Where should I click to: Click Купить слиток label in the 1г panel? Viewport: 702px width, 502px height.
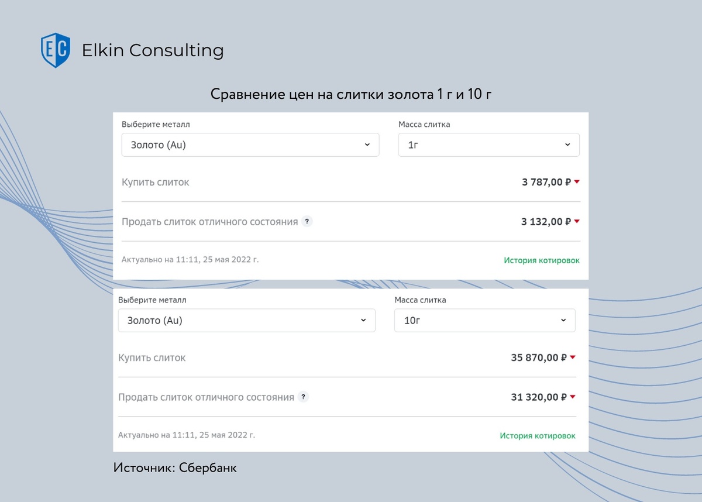(x=156, y=183)
